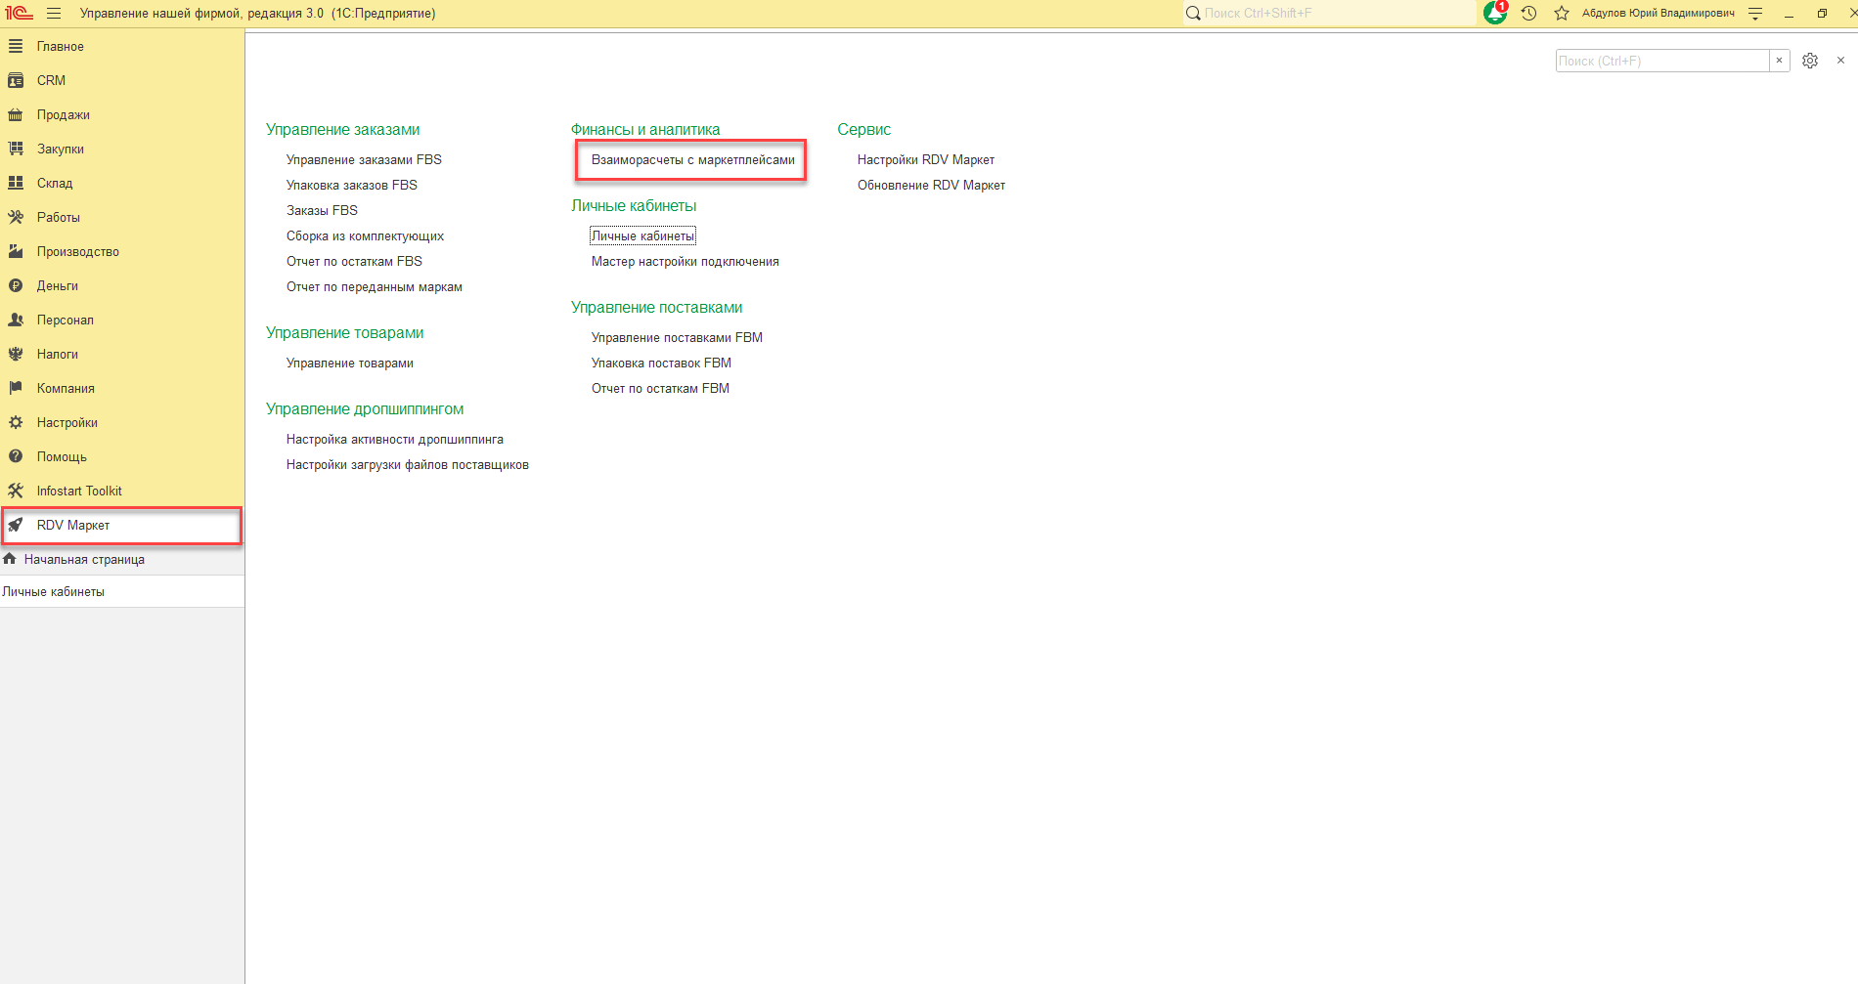Open the Продажи section label

coord(64,114)
